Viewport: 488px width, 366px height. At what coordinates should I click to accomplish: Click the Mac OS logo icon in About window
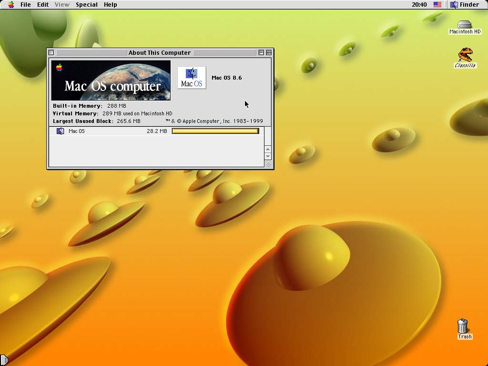(x=192, y=78)
